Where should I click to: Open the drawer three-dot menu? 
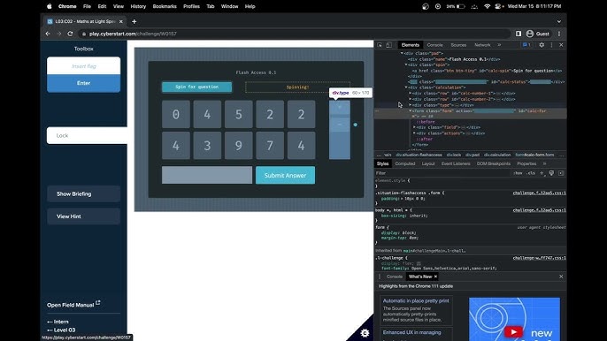point(380,277)
